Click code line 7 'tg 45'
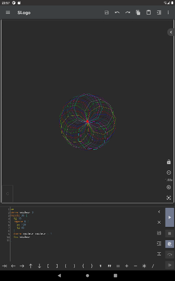This screenshot has height=281, width=175. coord(20,228)
